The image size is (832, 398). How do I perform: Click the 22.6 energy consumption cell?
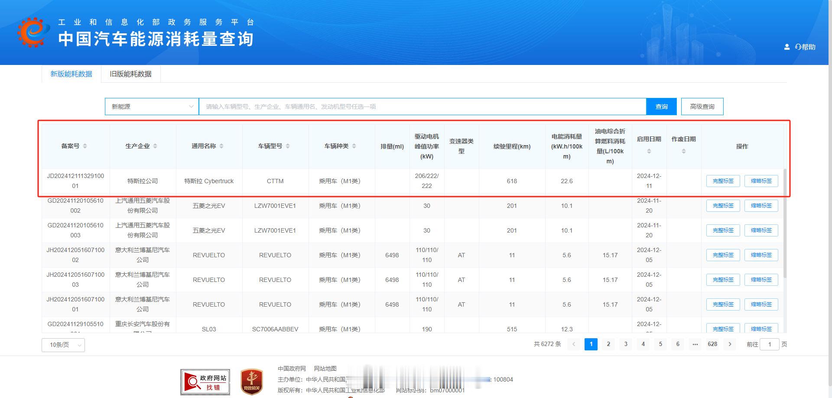tap(567, 181)
